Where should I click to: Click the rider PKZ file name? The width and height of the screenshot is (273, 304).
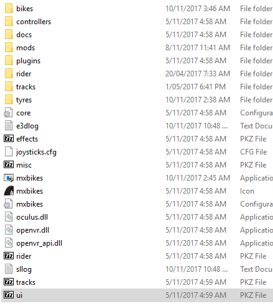coord(24,256)
